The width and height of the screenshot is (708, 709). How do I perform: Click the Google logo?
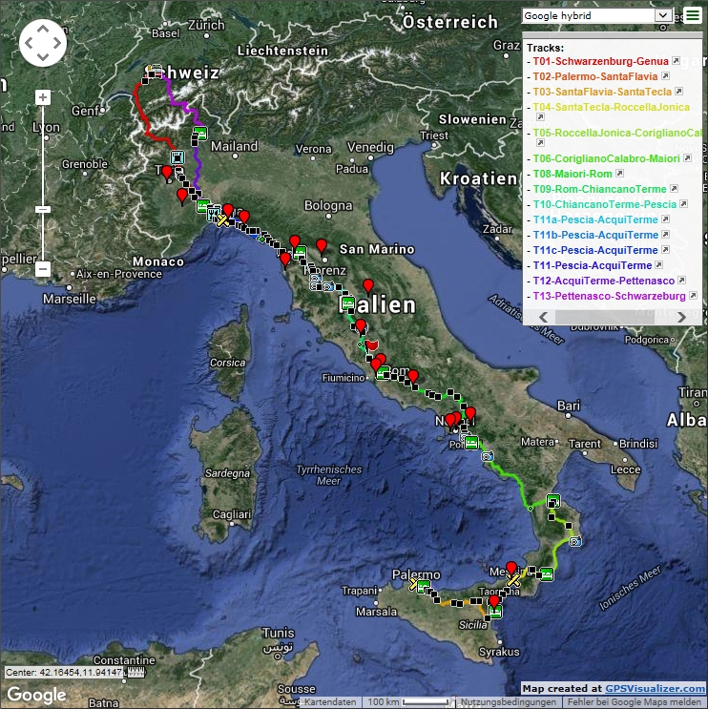pos(36,695)
